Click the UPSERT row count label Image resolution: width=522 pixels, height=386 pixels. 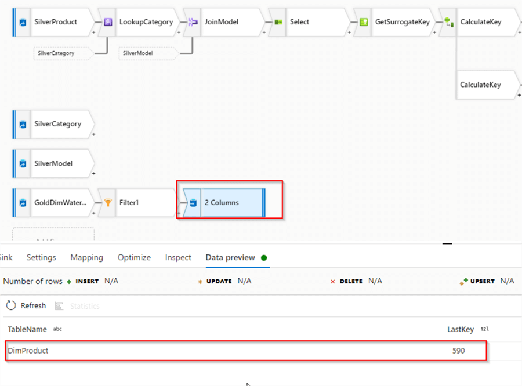click(x=483, y=282)
